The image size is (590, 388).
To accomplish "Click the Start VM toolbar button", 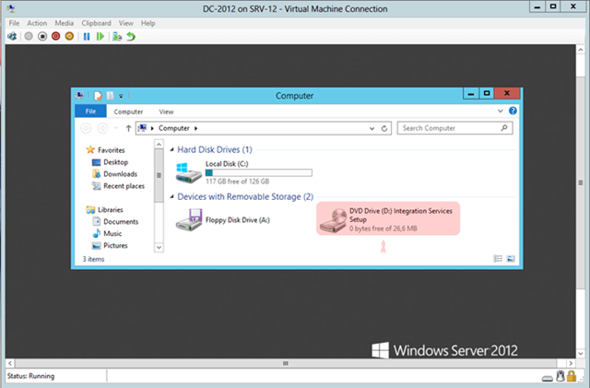I will coord(29,37).
